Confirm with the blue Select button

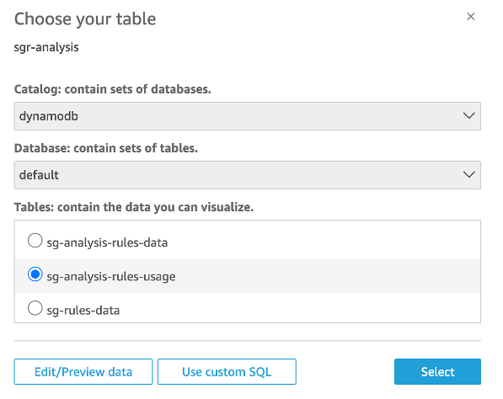click(437, 372)
